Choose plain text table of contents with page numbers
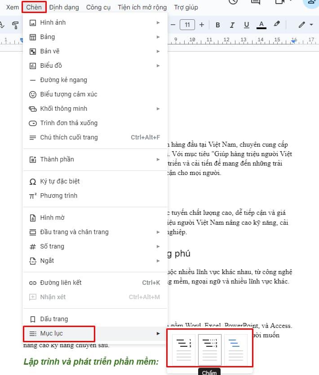Viewport: 319px width, 375px height. [184, 349]
